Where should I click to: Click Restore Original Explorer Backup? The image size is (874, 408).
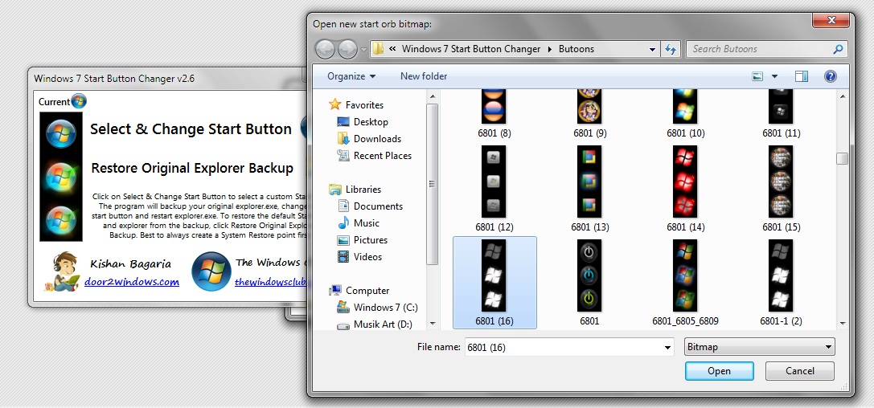[x=192, y=168]
